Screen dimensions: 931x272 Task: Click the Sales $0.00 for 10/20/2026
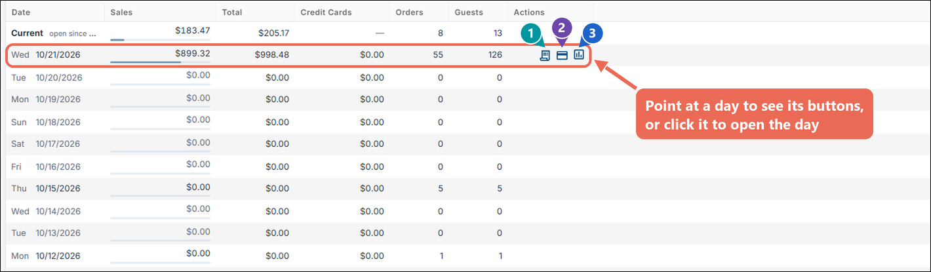click(198, 75)
